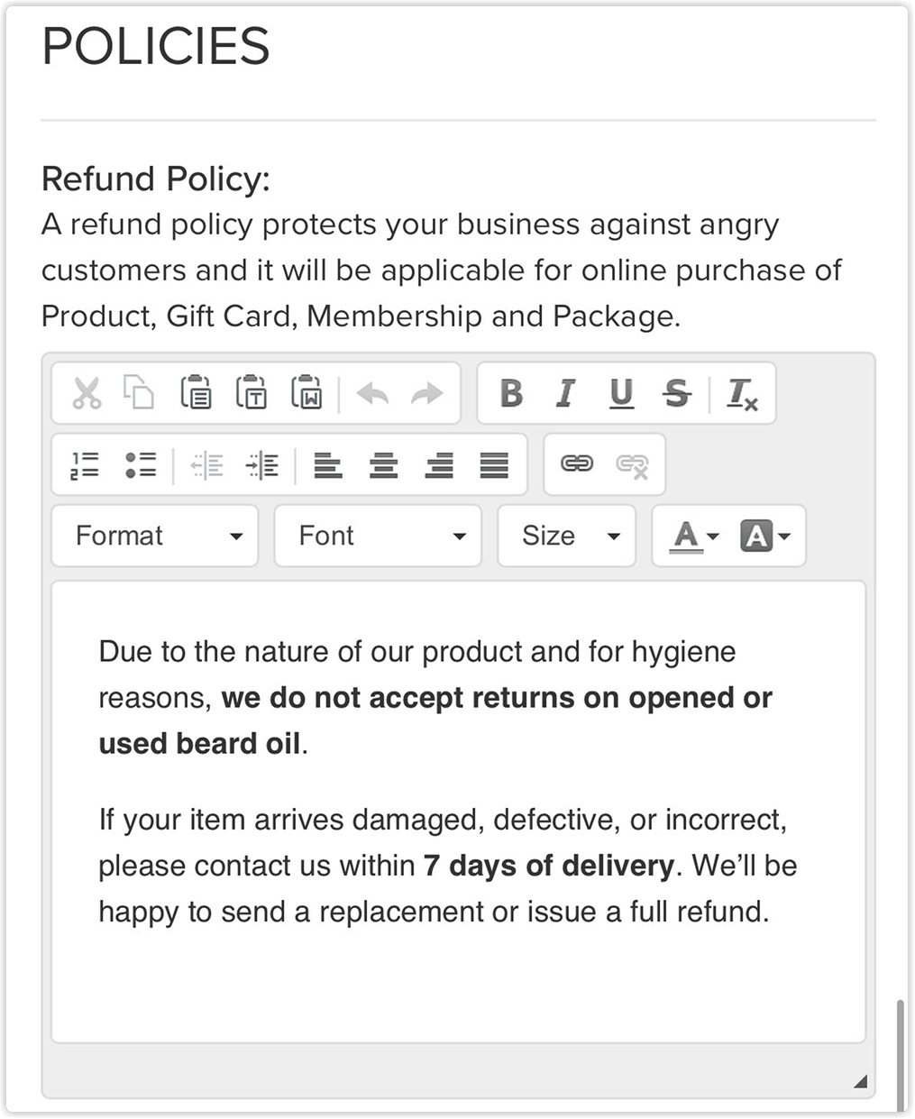The width and height of the screenshot is (915, 1119).
Task: Align text to the right
Action: point(439,465)
